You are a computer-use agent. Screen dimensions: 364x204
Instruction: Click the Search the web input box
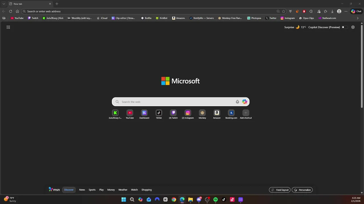coord(181,102)
